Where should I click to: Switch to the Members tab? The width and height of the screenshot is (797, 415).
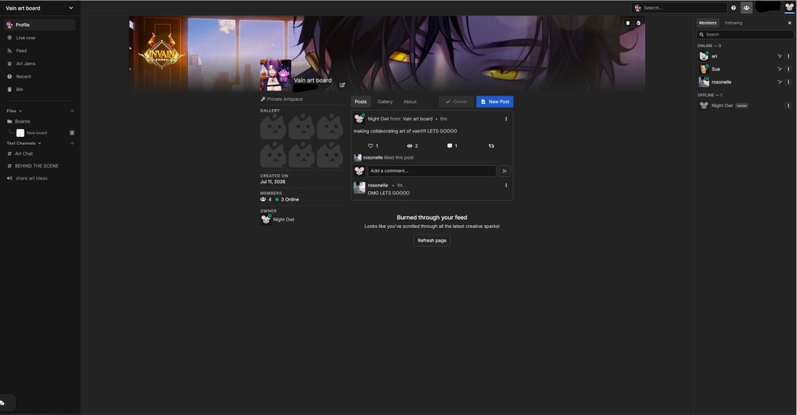pyautogui.click(x=708, y=23)
